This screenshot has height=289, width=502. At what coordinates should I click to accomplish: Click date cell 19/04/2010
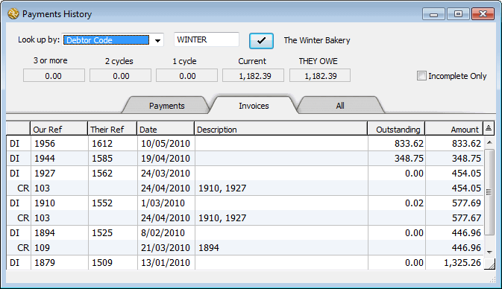(x=166, y=158)
